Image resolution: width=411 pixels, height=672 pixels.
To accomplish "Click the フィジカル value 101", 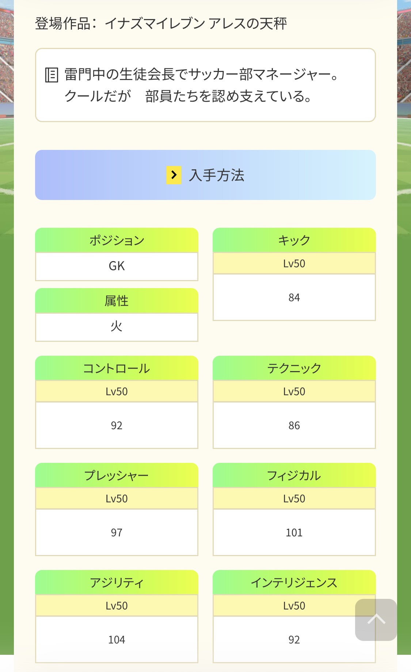I will pyautogui.click(x=294, y=533).
